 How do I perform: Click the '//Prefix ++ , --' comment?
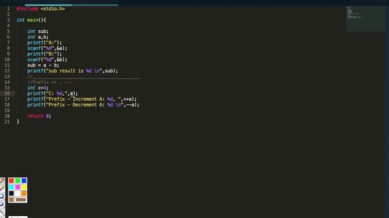[x=50, y=82]
